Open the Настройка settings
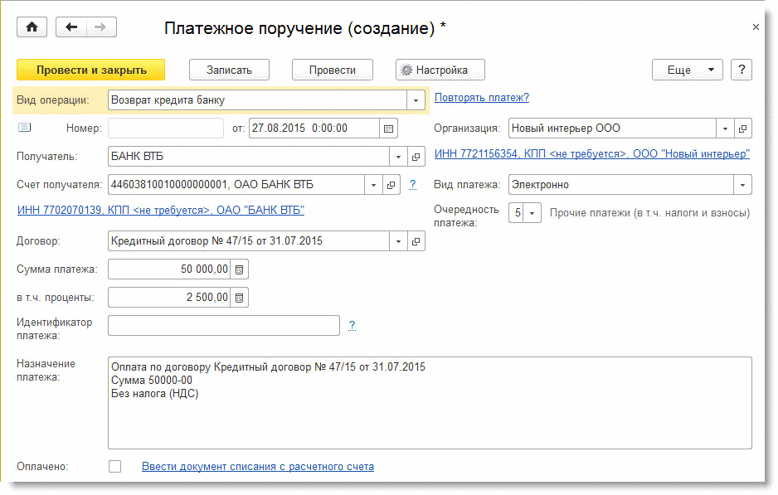The width and height of the screenshot is (778, 495). pyautogui.click(x=440, y=70)
